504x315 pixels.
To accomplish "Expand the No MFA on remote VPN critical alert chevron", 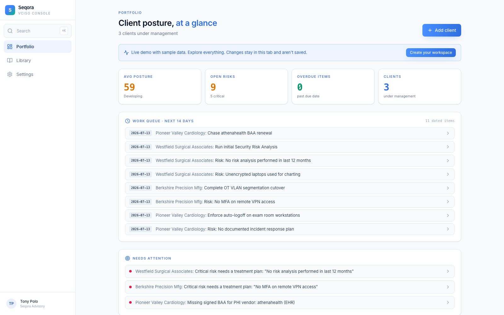I will pos(448,287).
